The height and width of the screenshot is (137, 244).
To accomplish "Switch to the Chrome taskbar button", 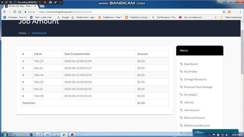I will [x=64, y=135].
